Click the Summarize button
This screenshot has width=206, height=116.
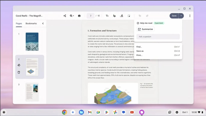[x=145, y=29]
